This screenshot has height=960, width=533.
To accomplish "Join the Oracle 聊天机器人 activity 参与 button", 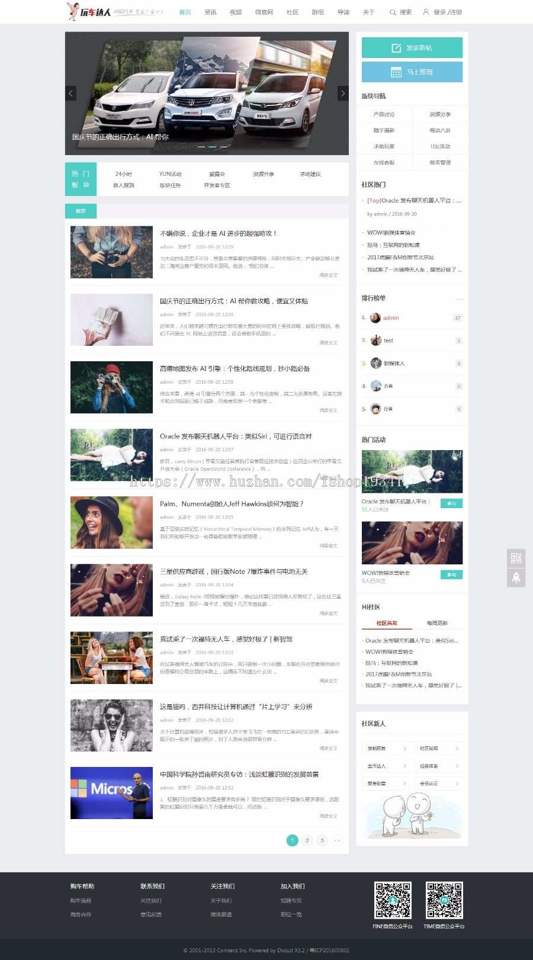I will point(452,503).
